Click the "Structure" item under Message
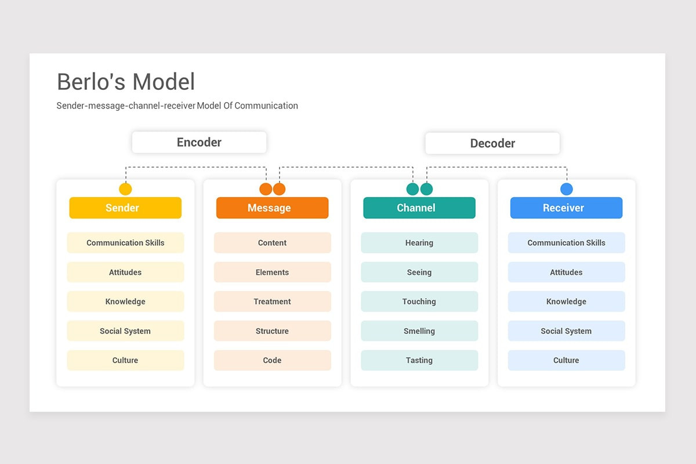 (273, 331)
